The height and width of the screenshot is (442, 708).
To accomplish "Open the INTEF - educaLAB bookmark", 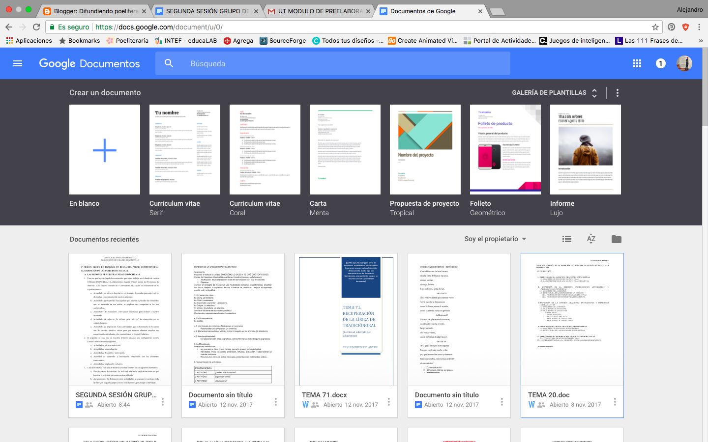I will point(186,41).
